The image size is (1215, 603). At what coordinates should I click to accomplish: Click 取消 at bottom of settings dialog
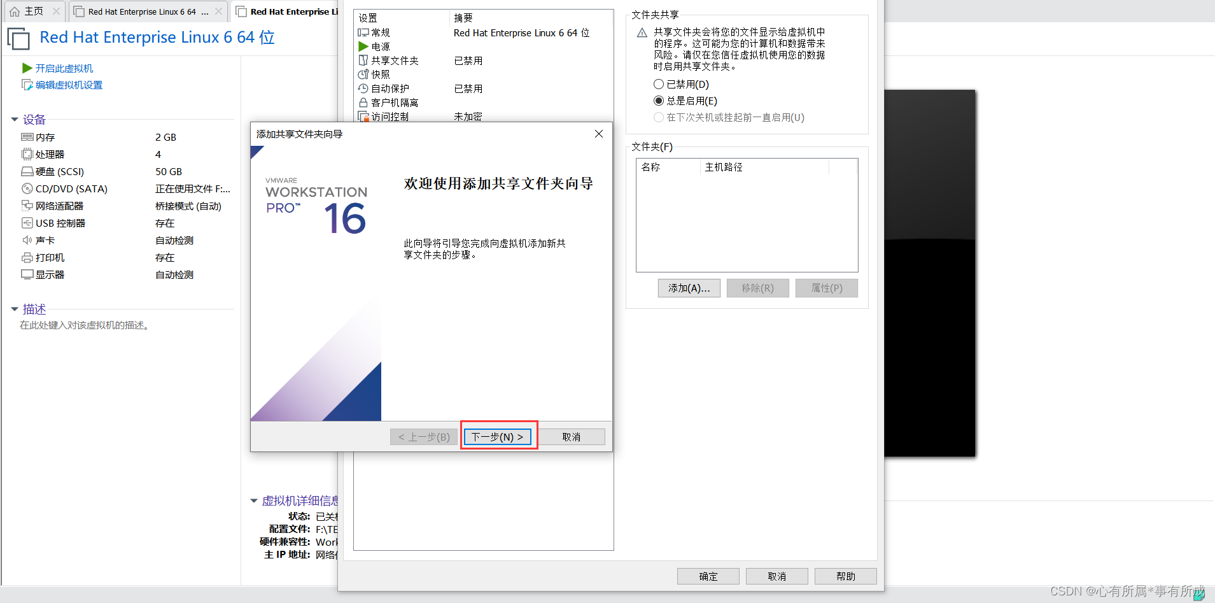pyautogui.click(x=776, y=576)
